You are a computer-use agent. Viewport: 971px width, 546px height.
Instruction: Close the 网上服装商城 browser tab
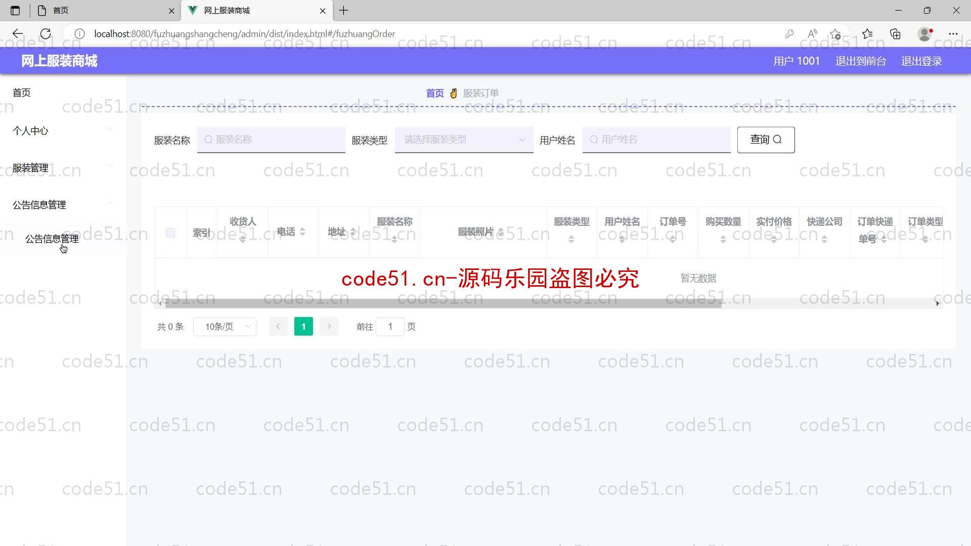pyautogui.click(x=323, y=10)
